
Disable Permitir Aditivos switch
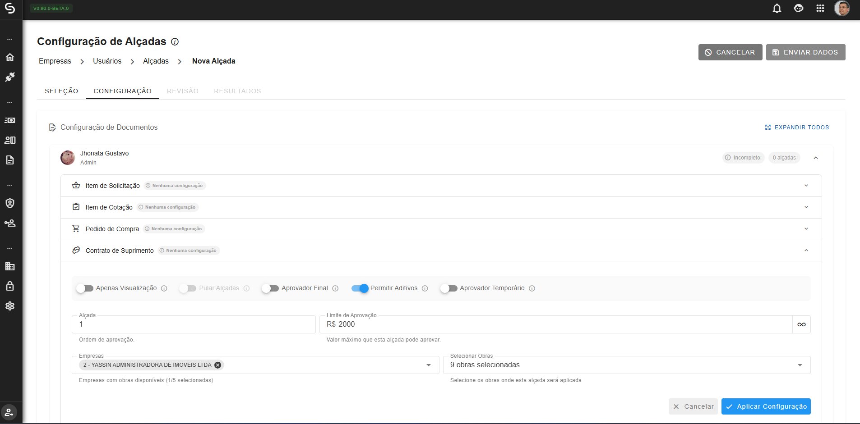pos(360,288)
